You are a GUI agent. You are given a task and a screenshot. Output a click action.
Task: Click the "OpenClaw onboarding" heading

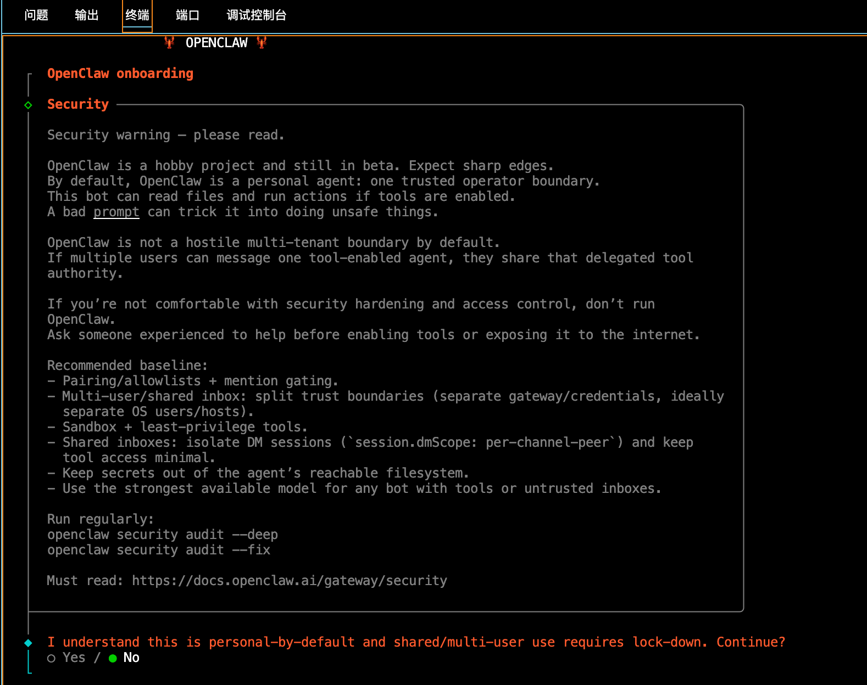pyautogui.click(x=120, y=74)
